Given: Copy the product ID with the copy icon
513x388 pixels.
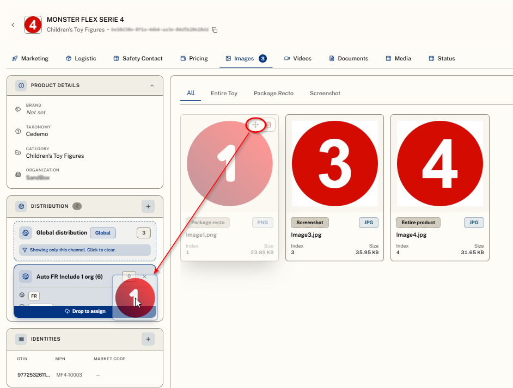Looking at the screenshot, I should click(215, 30).
